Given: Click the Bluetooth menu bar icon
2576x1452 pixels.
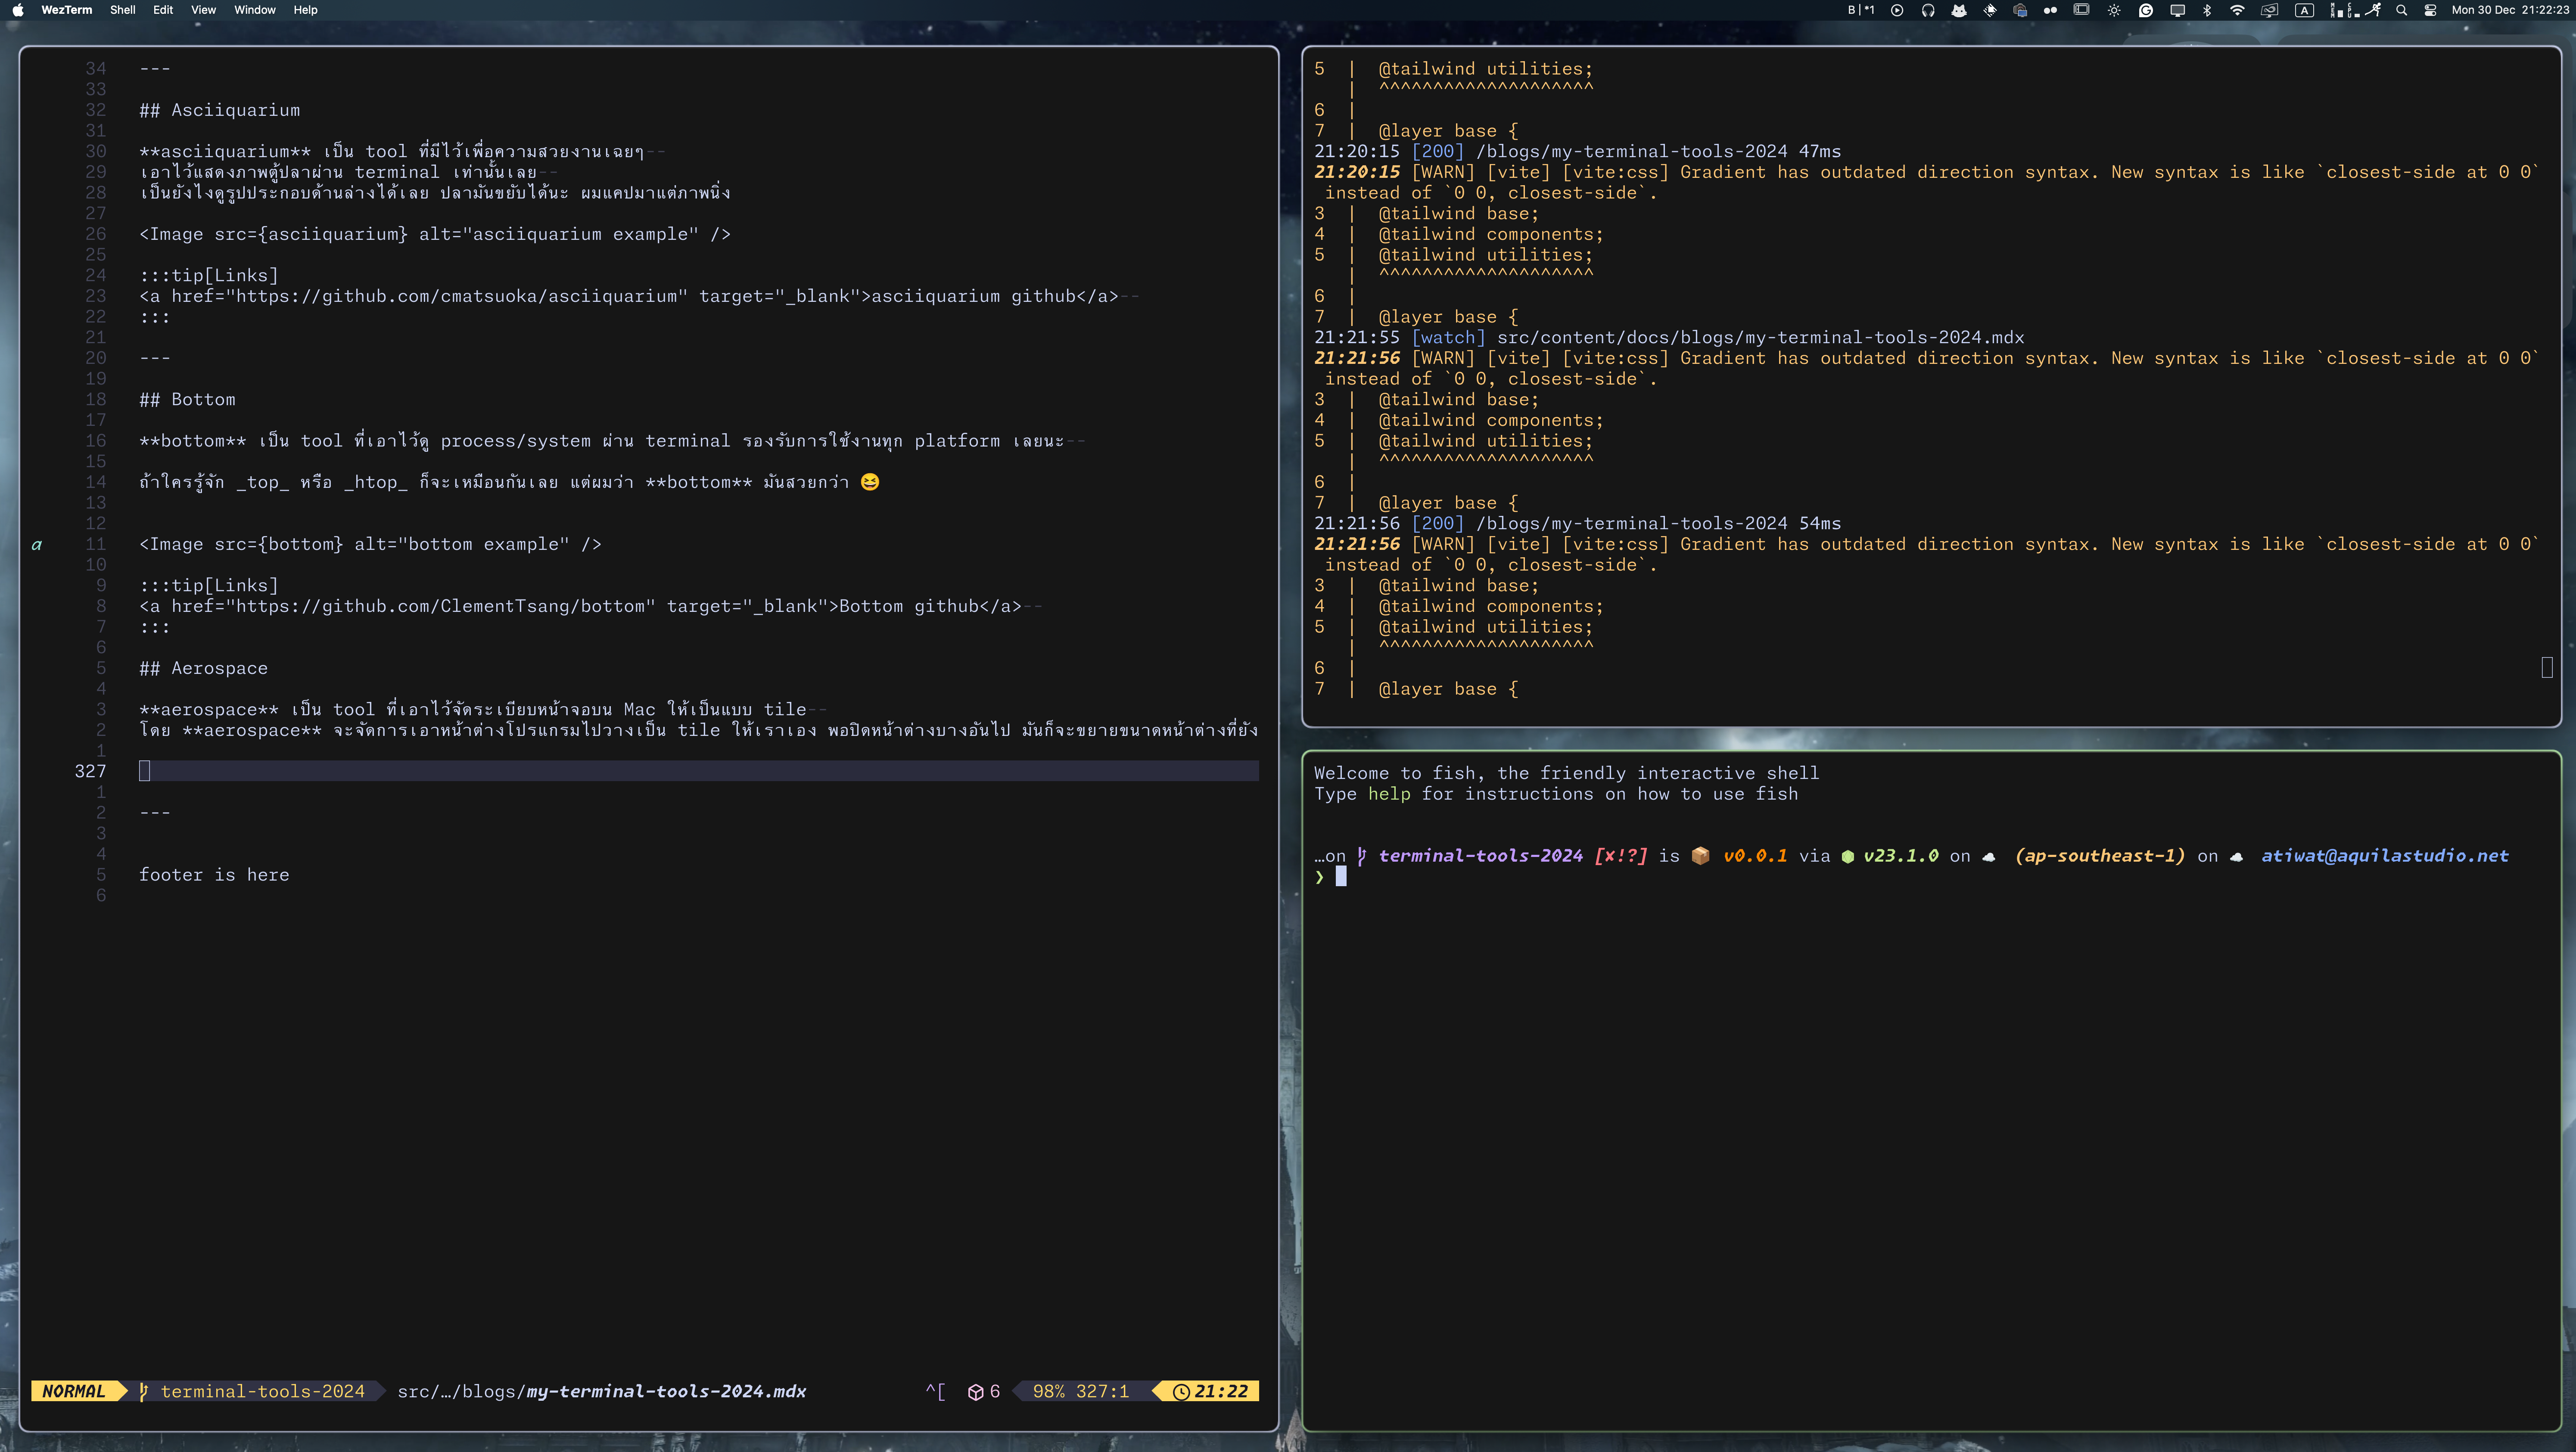Looking at the screenshot, I should (2207, 10).
